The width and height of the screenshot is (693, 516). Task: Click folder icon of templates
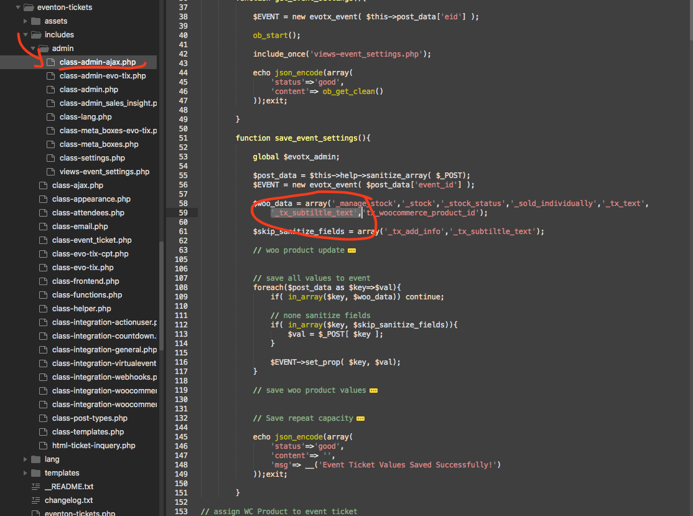(36, 473)
